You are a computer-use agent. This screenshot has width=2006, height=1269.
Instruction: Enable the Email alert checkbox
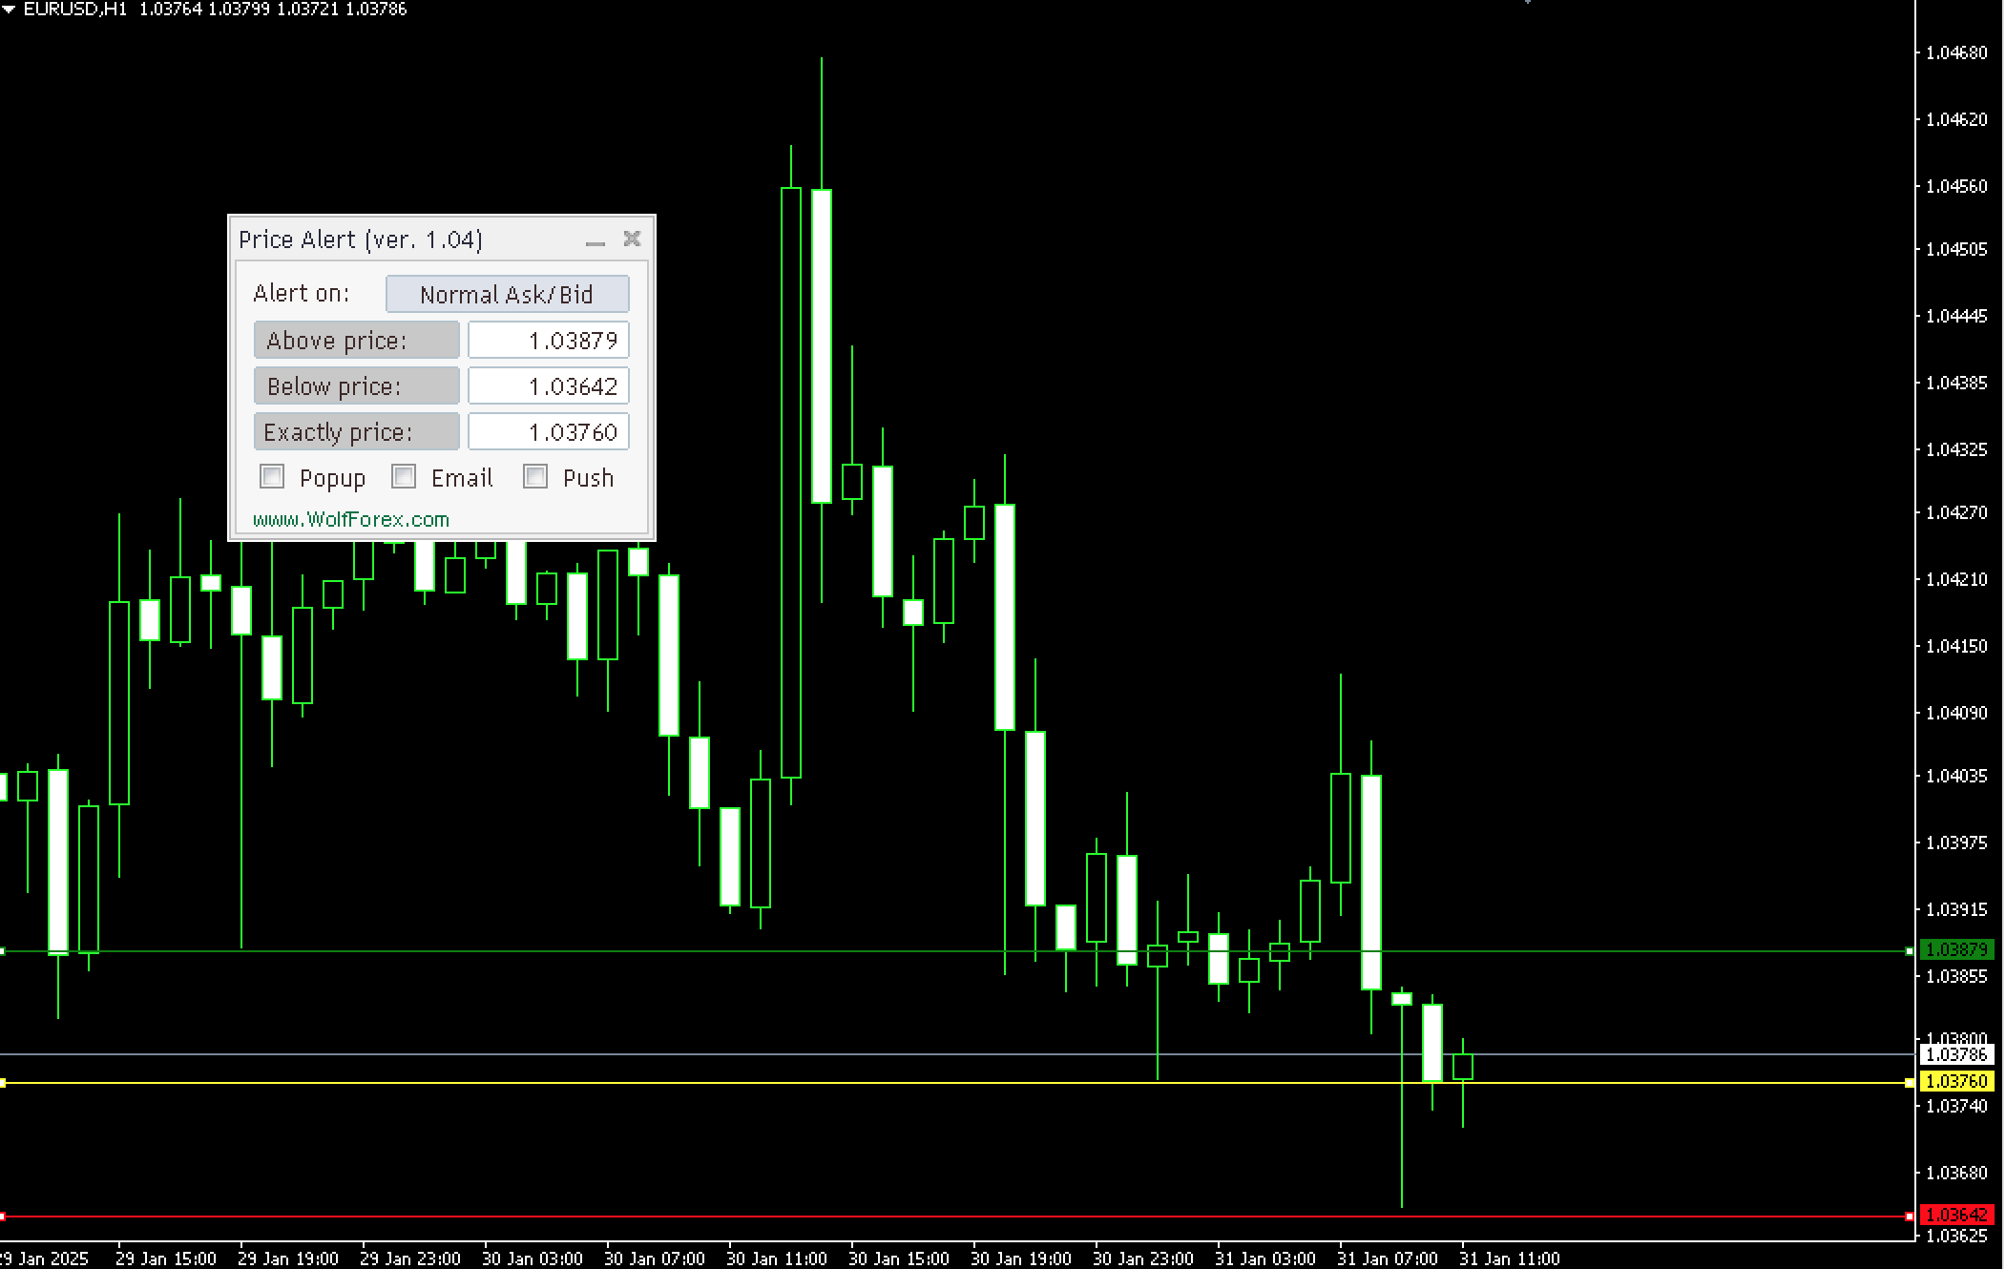(404, 476)
